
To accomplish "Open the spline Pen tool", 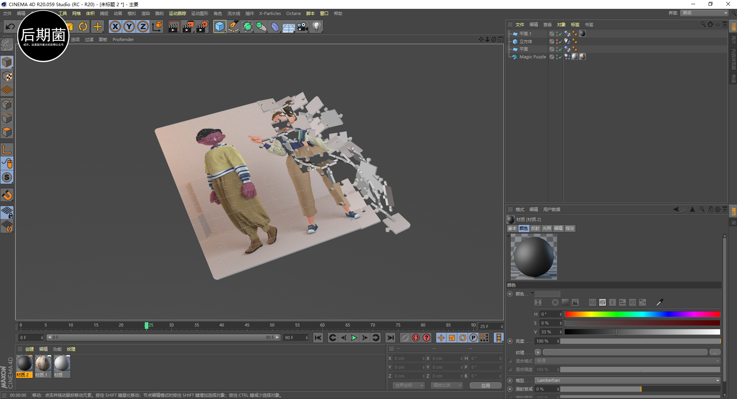I will (x=233, y=26).
